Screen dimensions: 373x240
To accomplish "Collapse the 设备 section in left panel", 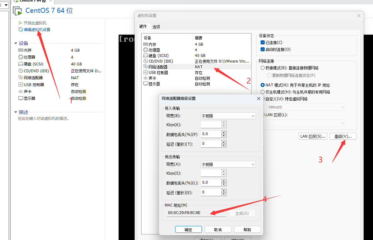I will point(15,43).
